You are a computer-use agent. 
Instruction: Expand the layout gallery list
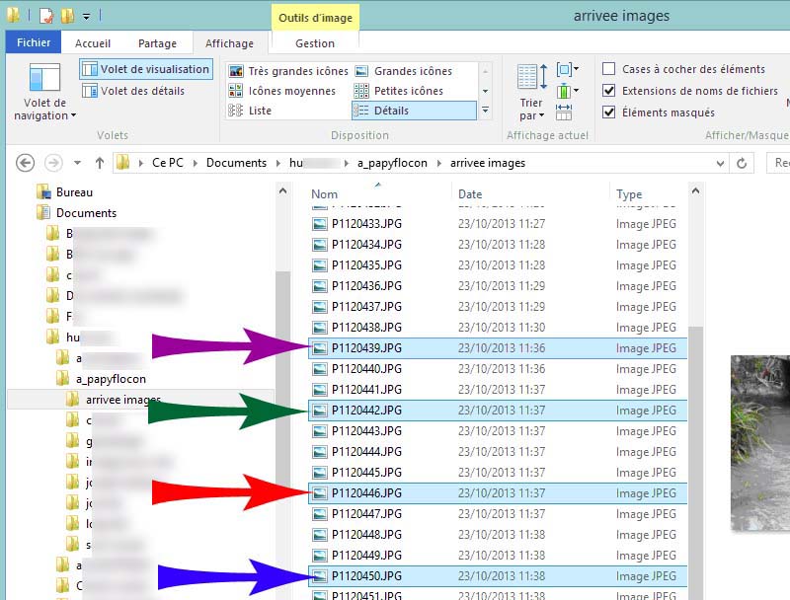pos(485,110)
